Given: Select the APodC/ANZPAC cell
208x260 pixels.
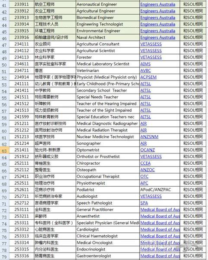Looking at the screenshot, I should (x=160, y=190).
